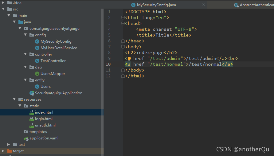Expand the .idea folder arrow

3,3
